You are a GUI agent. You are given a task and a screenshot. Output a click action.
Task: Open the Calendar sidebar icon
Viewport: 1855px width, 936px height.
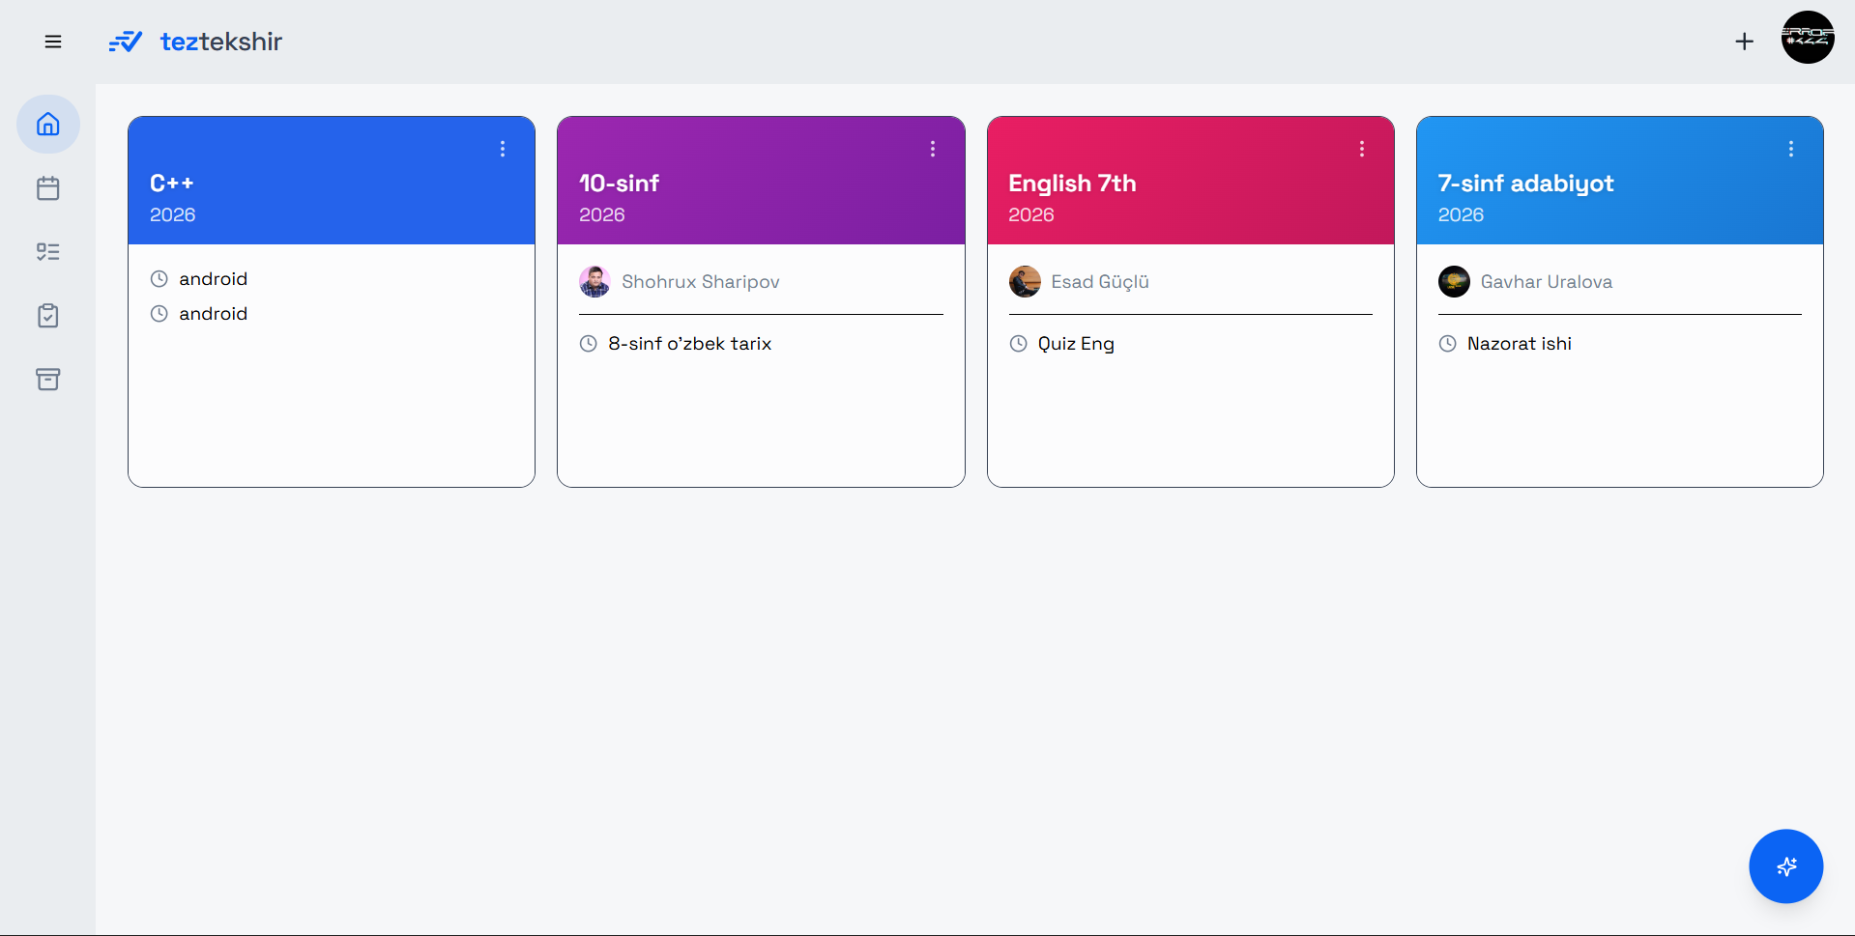click(x=48, y=188)
